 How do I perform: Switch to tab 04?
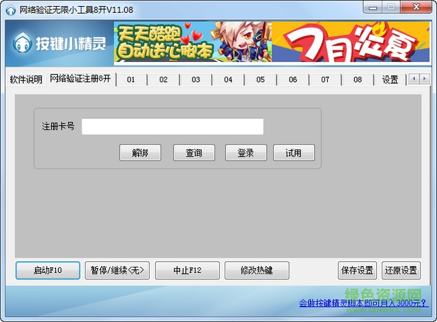tap(228, 80)
